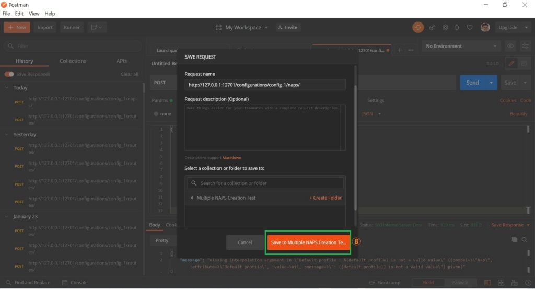Open Find and Replace in the status bar

28,283
